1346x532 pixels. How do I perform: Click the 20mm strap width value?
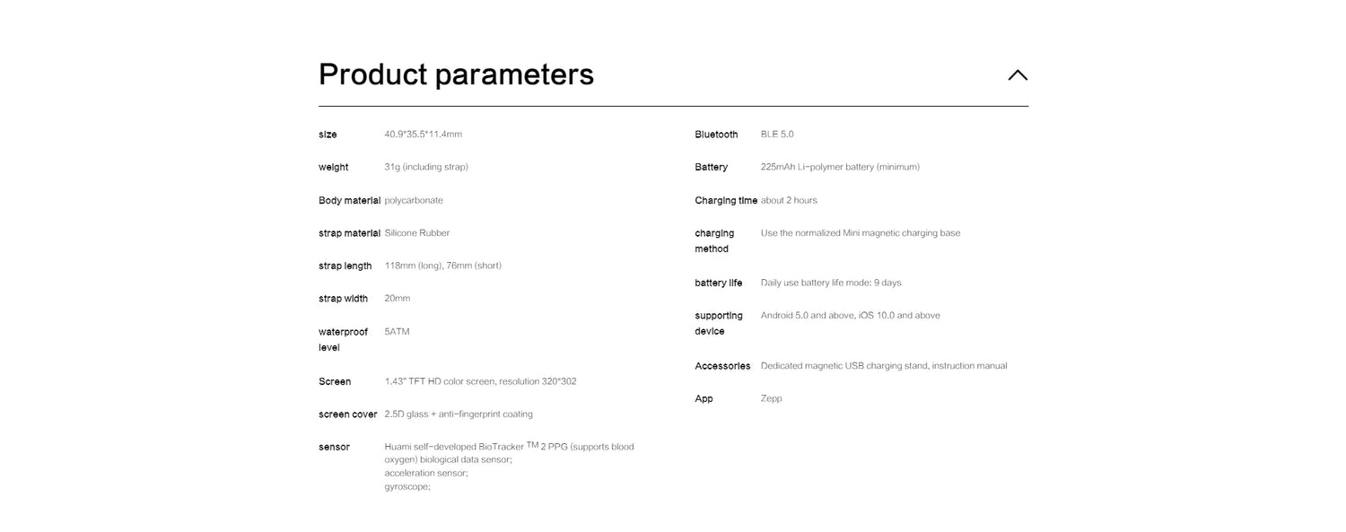397,299
